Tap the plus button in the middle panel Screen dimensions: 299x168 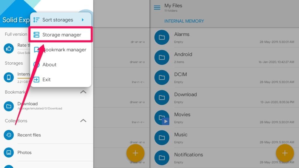(x=135, y=153)
